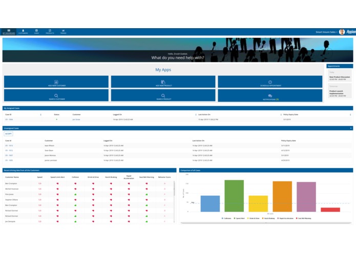356x253 pixels.
Task: Switch to the Trends tab
Action: pyautogui.click(x=63, y=32)
